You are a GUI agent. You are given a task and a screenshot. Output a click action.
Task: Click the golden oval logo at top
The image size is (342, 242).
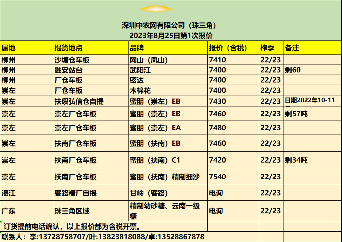click(156, 9)
